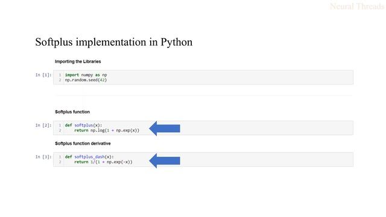
Task: Click the 'import numpy as np' code line
Action: 86,75
